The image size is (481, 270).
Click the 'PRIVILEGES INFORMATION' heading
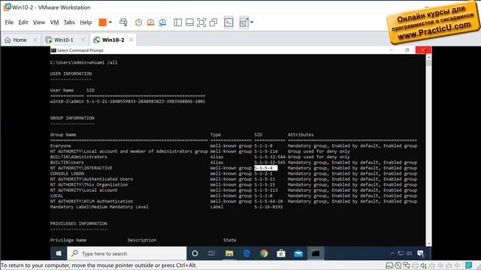[79, 223]
